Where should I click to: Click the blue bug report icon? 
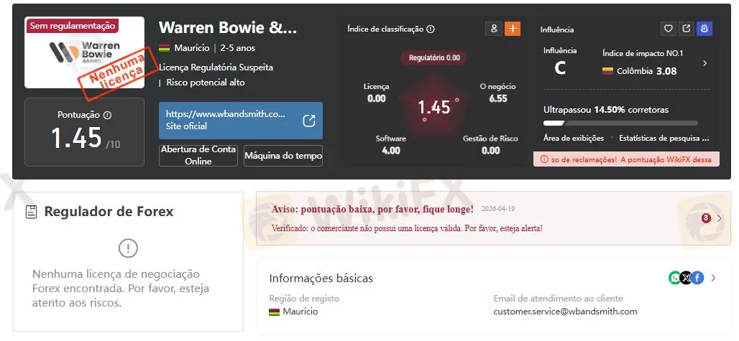pos(704,29)
